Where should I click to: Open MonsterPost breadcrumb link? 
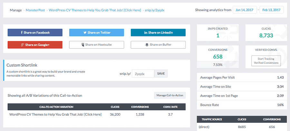[x=35, y=10]
